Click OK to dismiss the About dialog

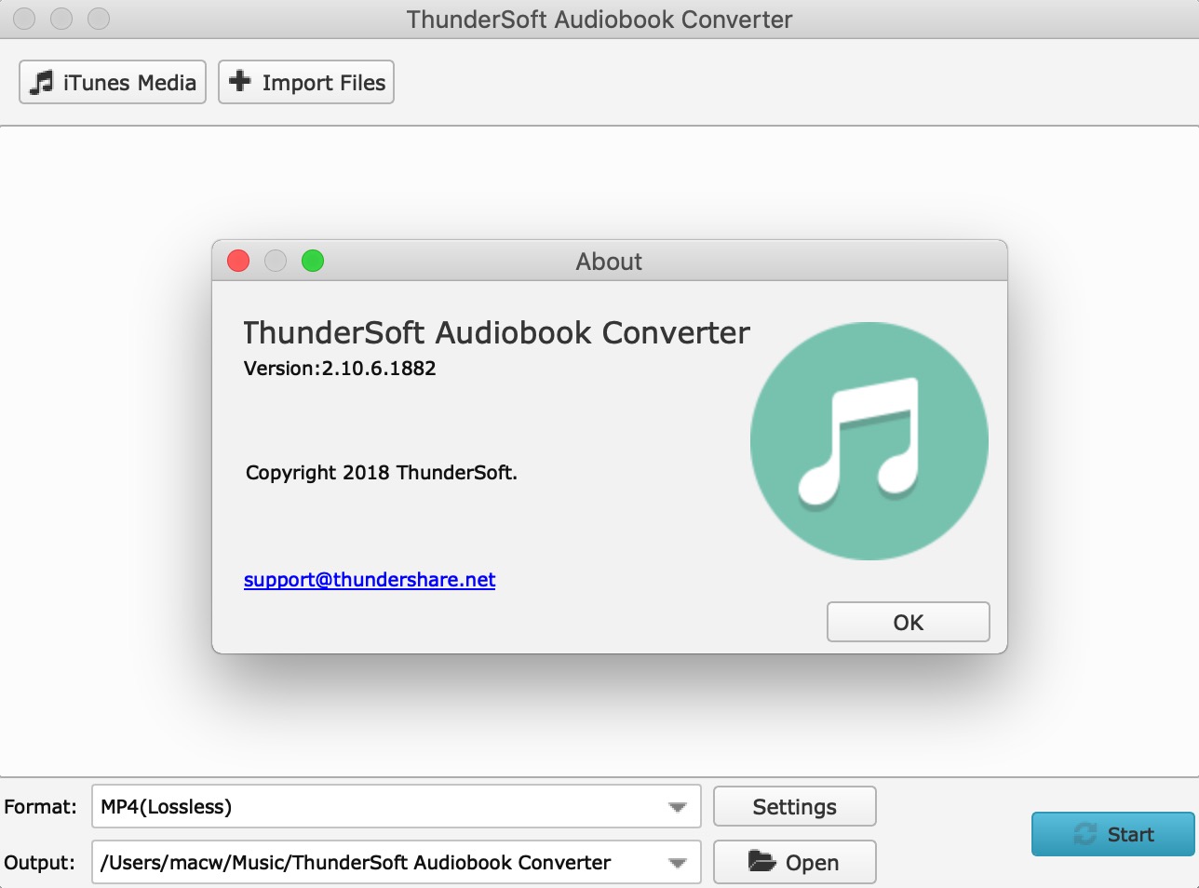pyautogui.click(x=908, y=622)
